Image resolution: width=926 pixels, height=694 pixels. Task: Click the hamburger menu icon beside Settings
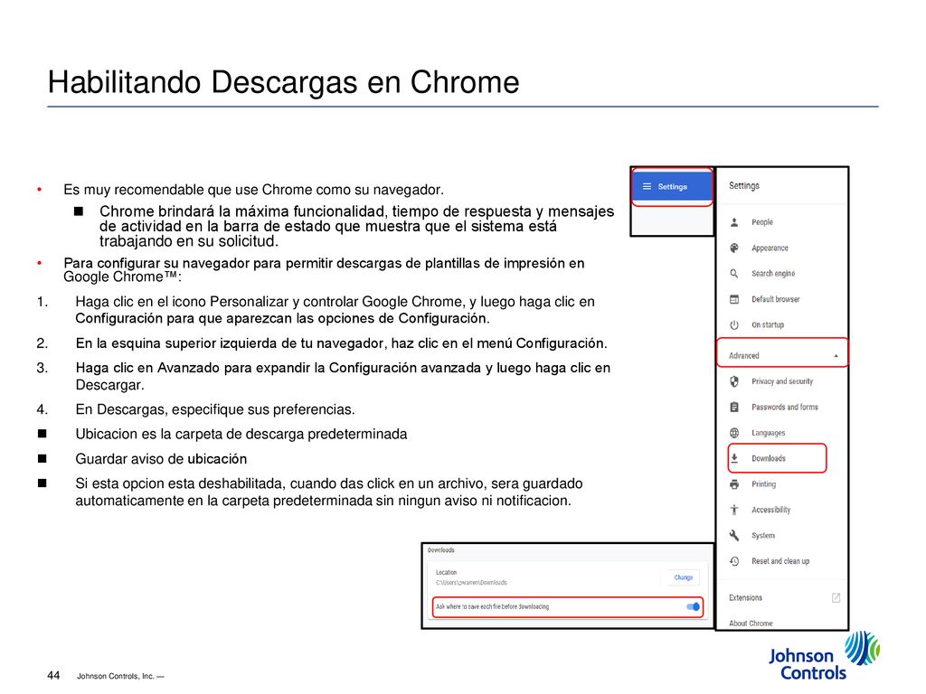pos(647,186)
